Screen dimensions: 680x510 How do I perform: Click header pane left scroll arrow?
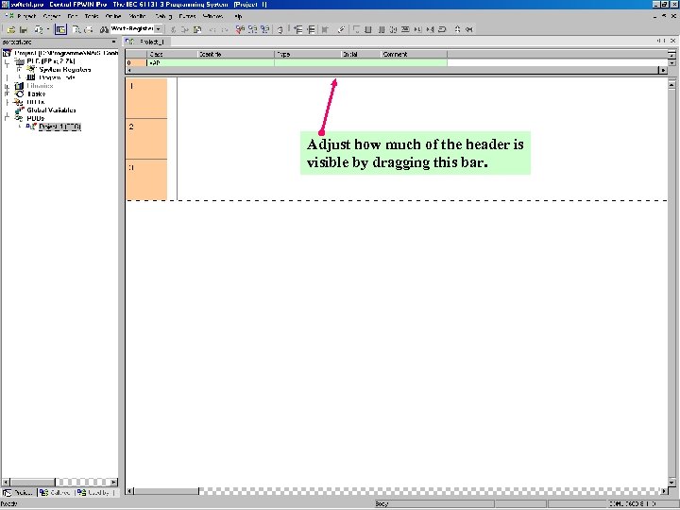click(x=129, y=70)
